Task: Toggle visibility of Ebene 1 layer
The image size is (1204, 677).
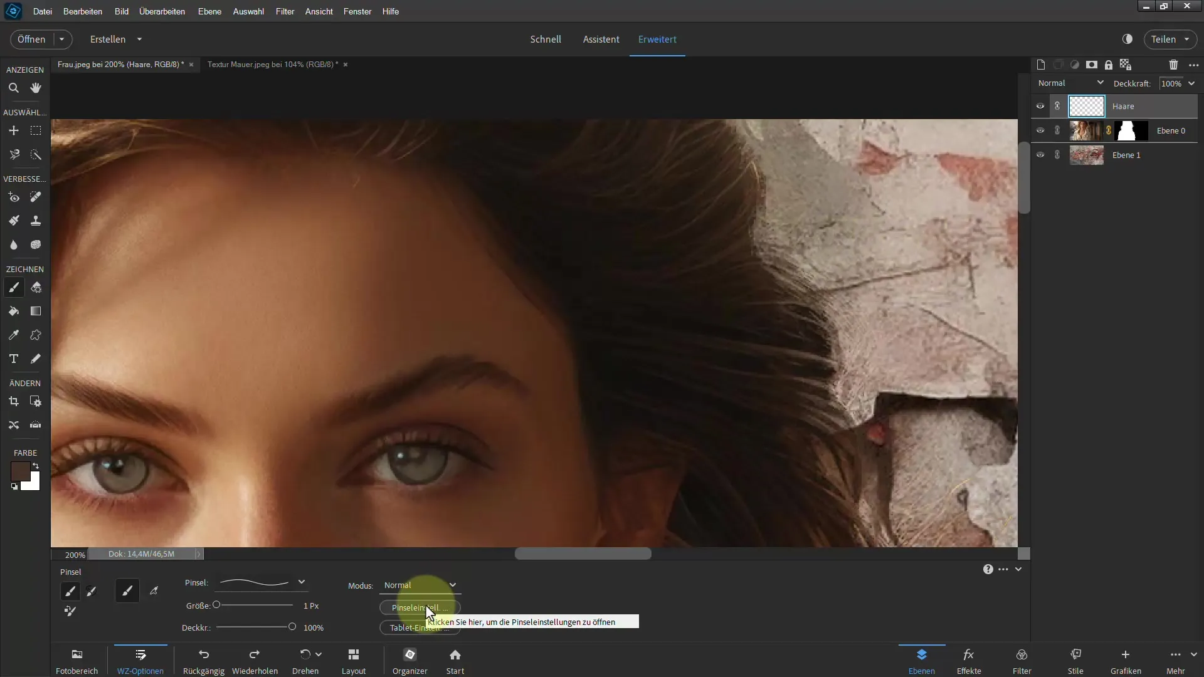Action: [x=1040, y=155]
